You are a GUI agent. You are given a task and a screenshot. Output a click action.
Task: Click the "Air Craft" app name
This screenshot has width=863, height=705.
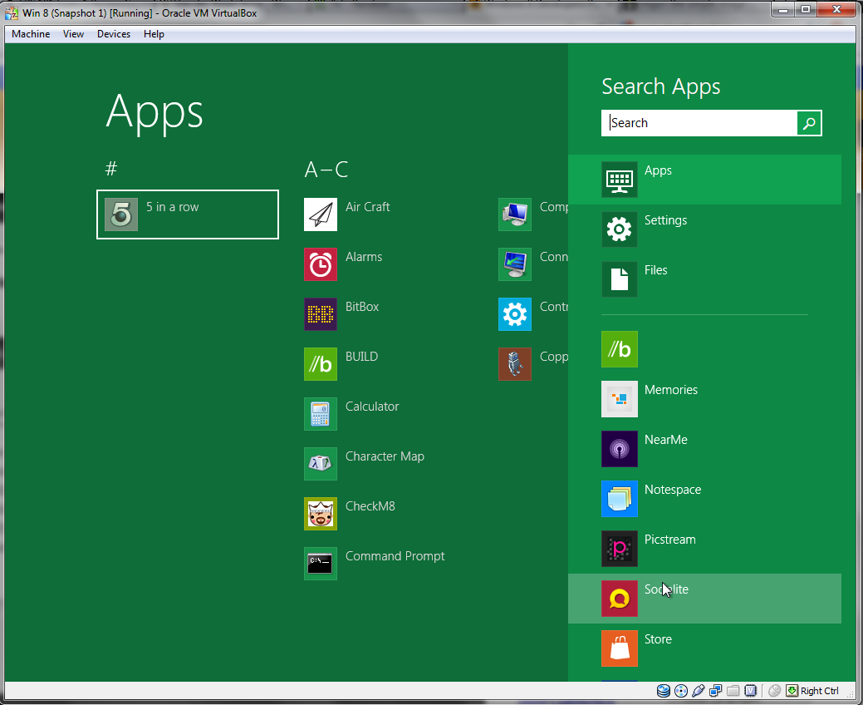368,207
